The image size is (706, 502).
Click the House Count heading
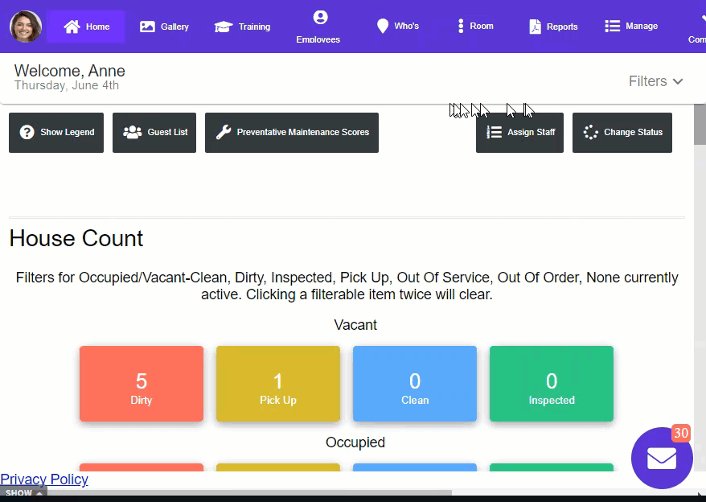(76, 238)
